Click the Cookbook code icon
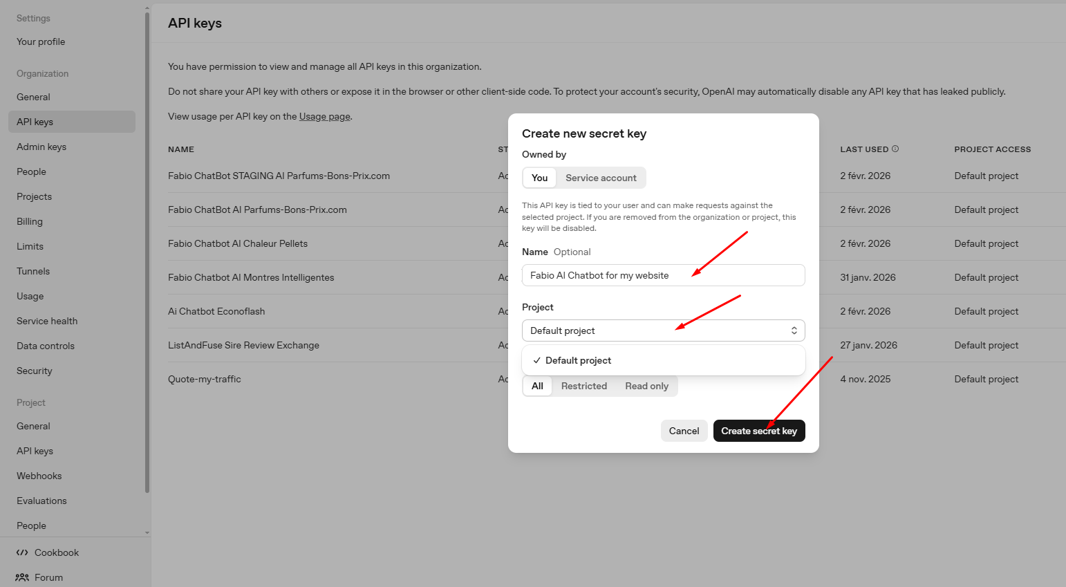1066x587 pixels. click(21, 552)
